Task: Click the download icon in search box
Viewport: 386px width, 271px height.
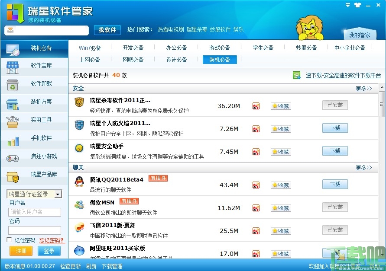Action: click(10, 30)
